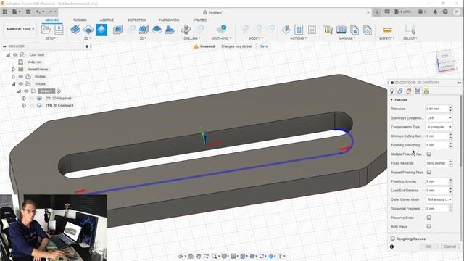Open the MANAGE dropdown menu

(x=347, y=38)
